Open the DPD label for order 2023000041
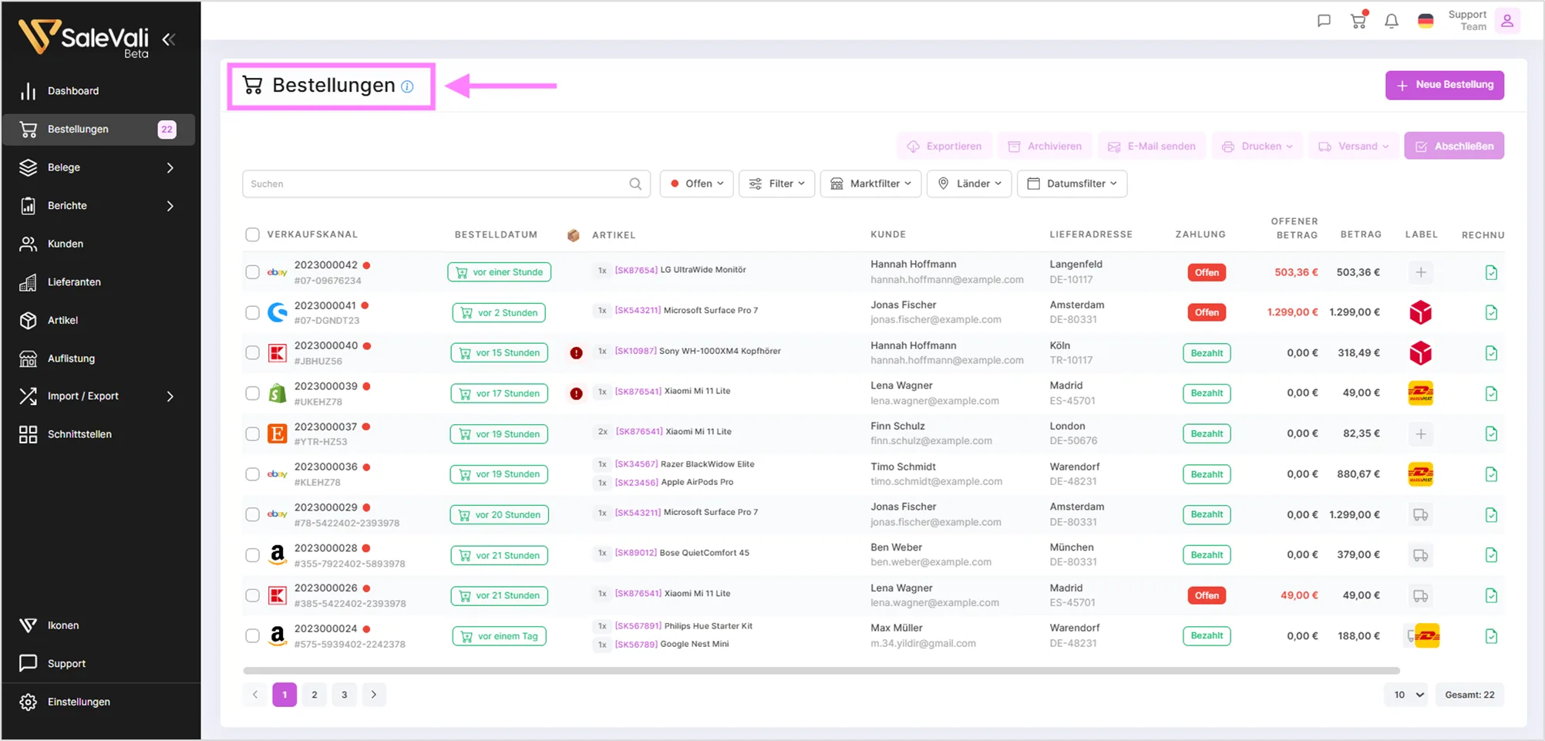 pyautogui.click(x=1421, y=312)
